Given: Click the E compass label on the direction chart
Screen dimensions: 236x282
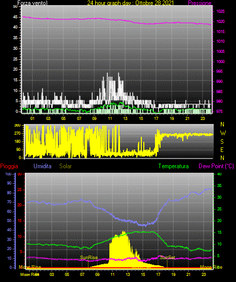Looking at the screenshot, I should pos(222,149).
